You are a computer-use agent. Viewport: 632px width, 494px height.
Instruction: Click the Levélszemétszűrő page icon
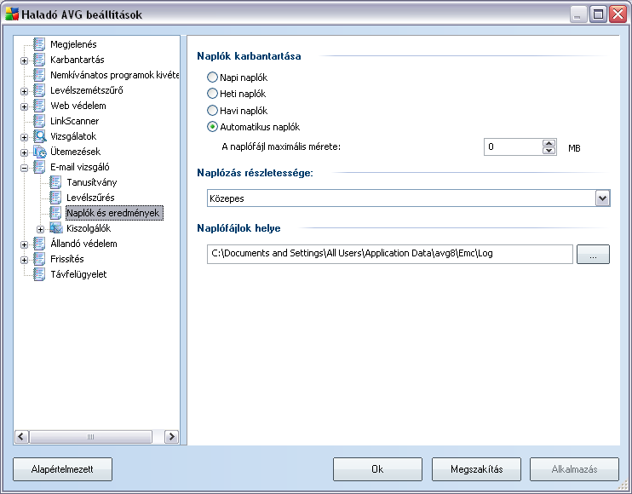[x=39, y=90]
